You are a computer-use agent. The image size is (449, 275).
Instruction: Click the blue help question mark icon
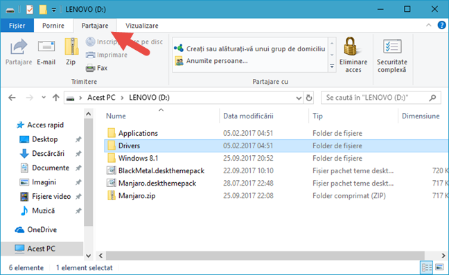pos(441,25)
